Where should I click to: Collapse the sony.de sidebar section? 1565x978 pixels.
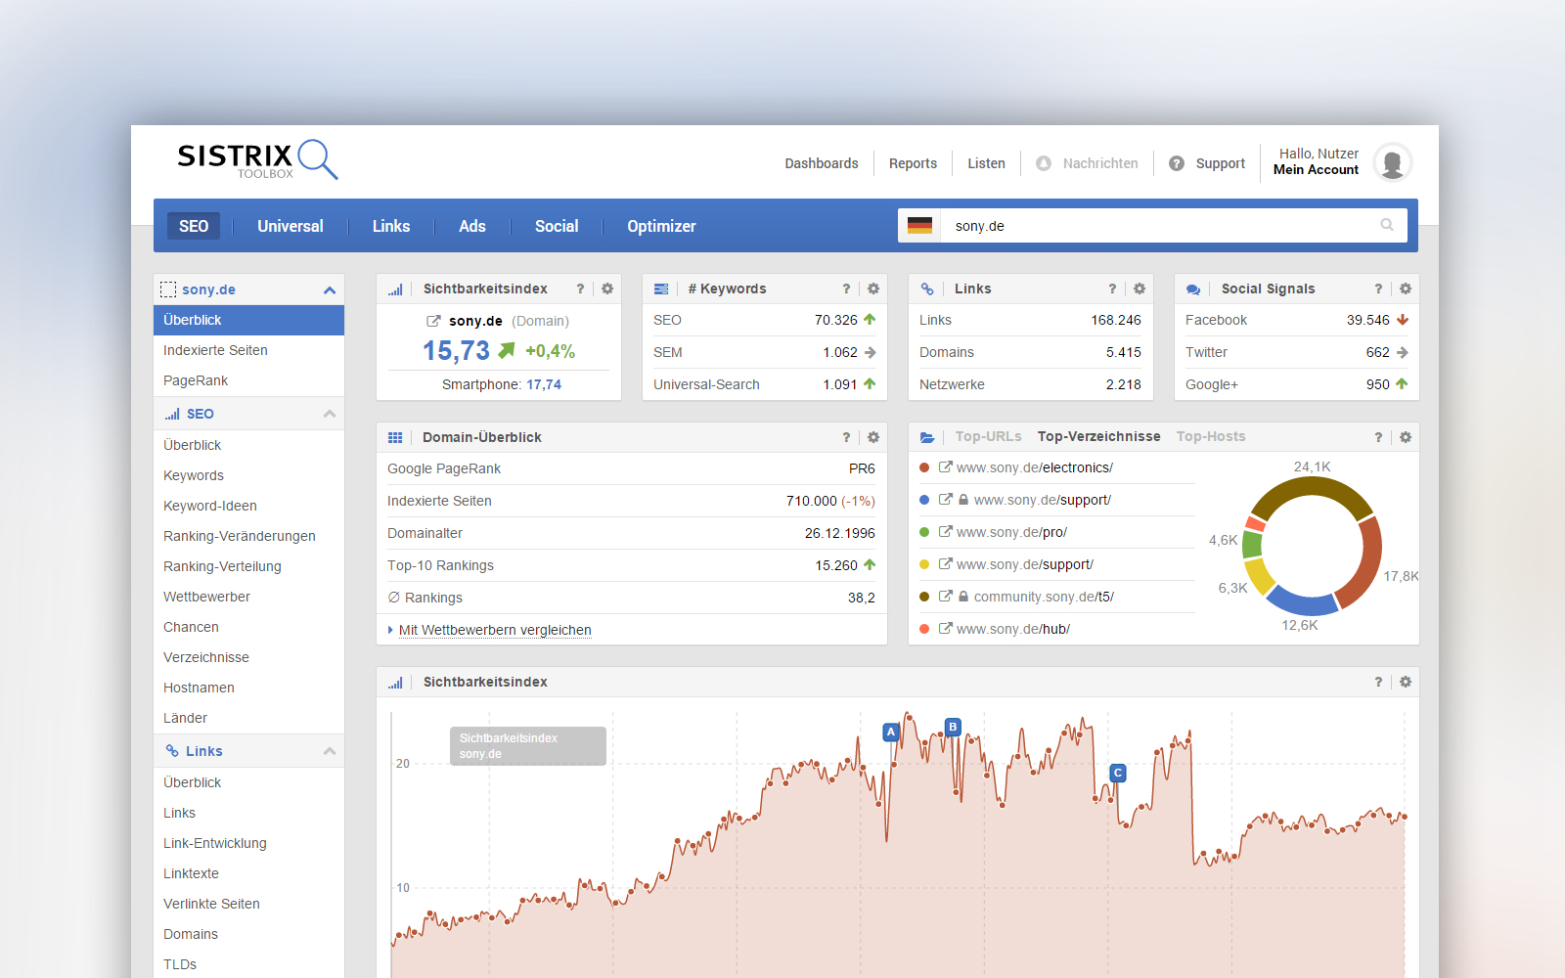[329, 290]
